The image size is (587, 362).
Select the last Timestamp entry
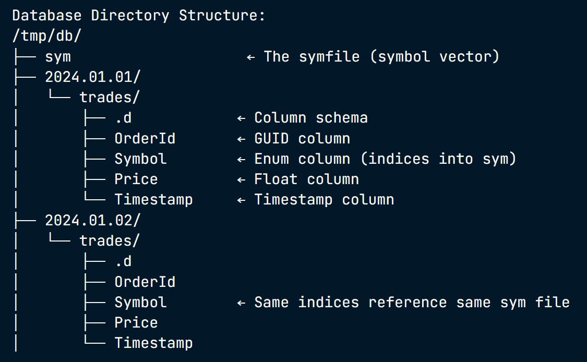[x=153, y=343]
